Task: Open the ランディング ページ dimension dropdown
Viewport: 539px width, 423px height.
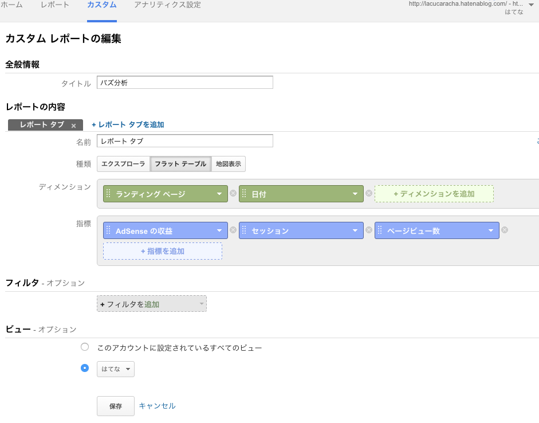Action: coord(219,194)
